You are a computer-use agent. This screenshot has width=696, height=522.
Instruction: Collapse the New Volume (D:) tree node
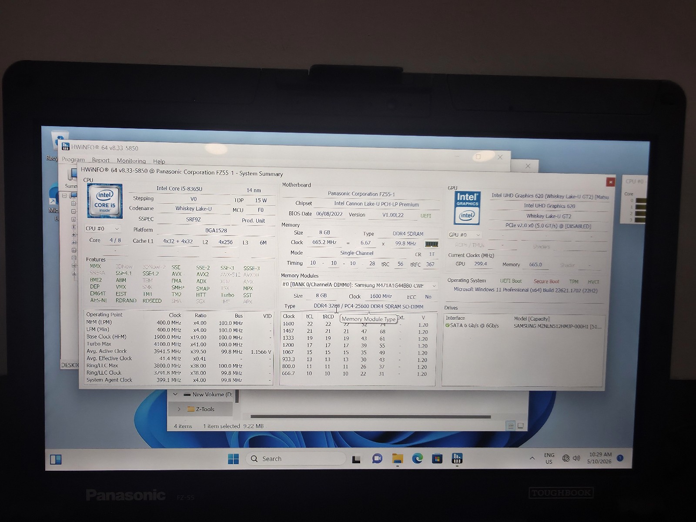[x=175, y=395]
